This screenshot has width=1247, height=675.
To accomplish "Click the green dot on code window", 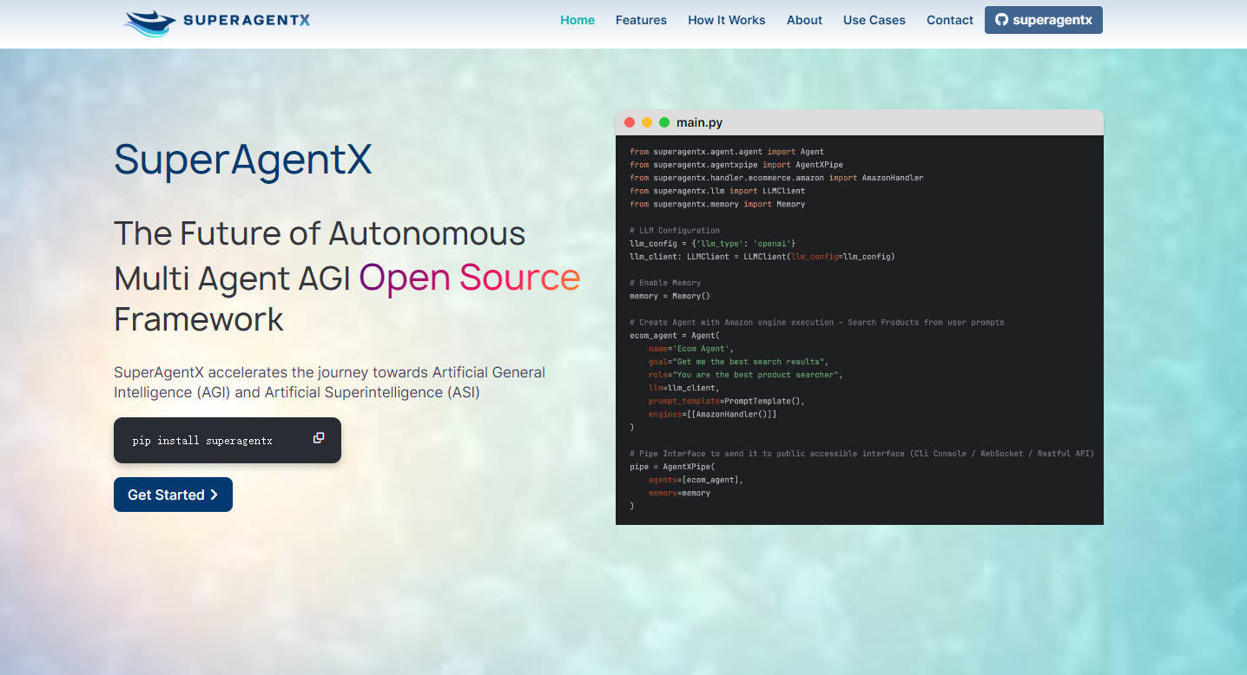I will click(664, 122).
